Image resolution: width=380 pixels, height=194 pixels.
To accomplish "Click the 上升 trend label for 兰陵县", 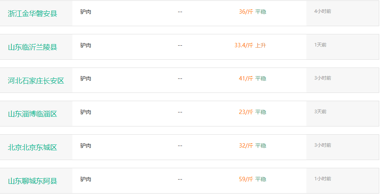I will coord(261,45).
